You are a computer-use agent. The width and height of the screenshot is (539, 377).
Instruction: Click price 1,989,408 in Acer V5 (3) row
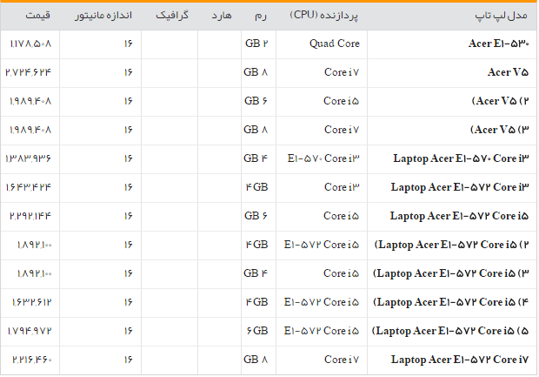(x=30, y=130)
